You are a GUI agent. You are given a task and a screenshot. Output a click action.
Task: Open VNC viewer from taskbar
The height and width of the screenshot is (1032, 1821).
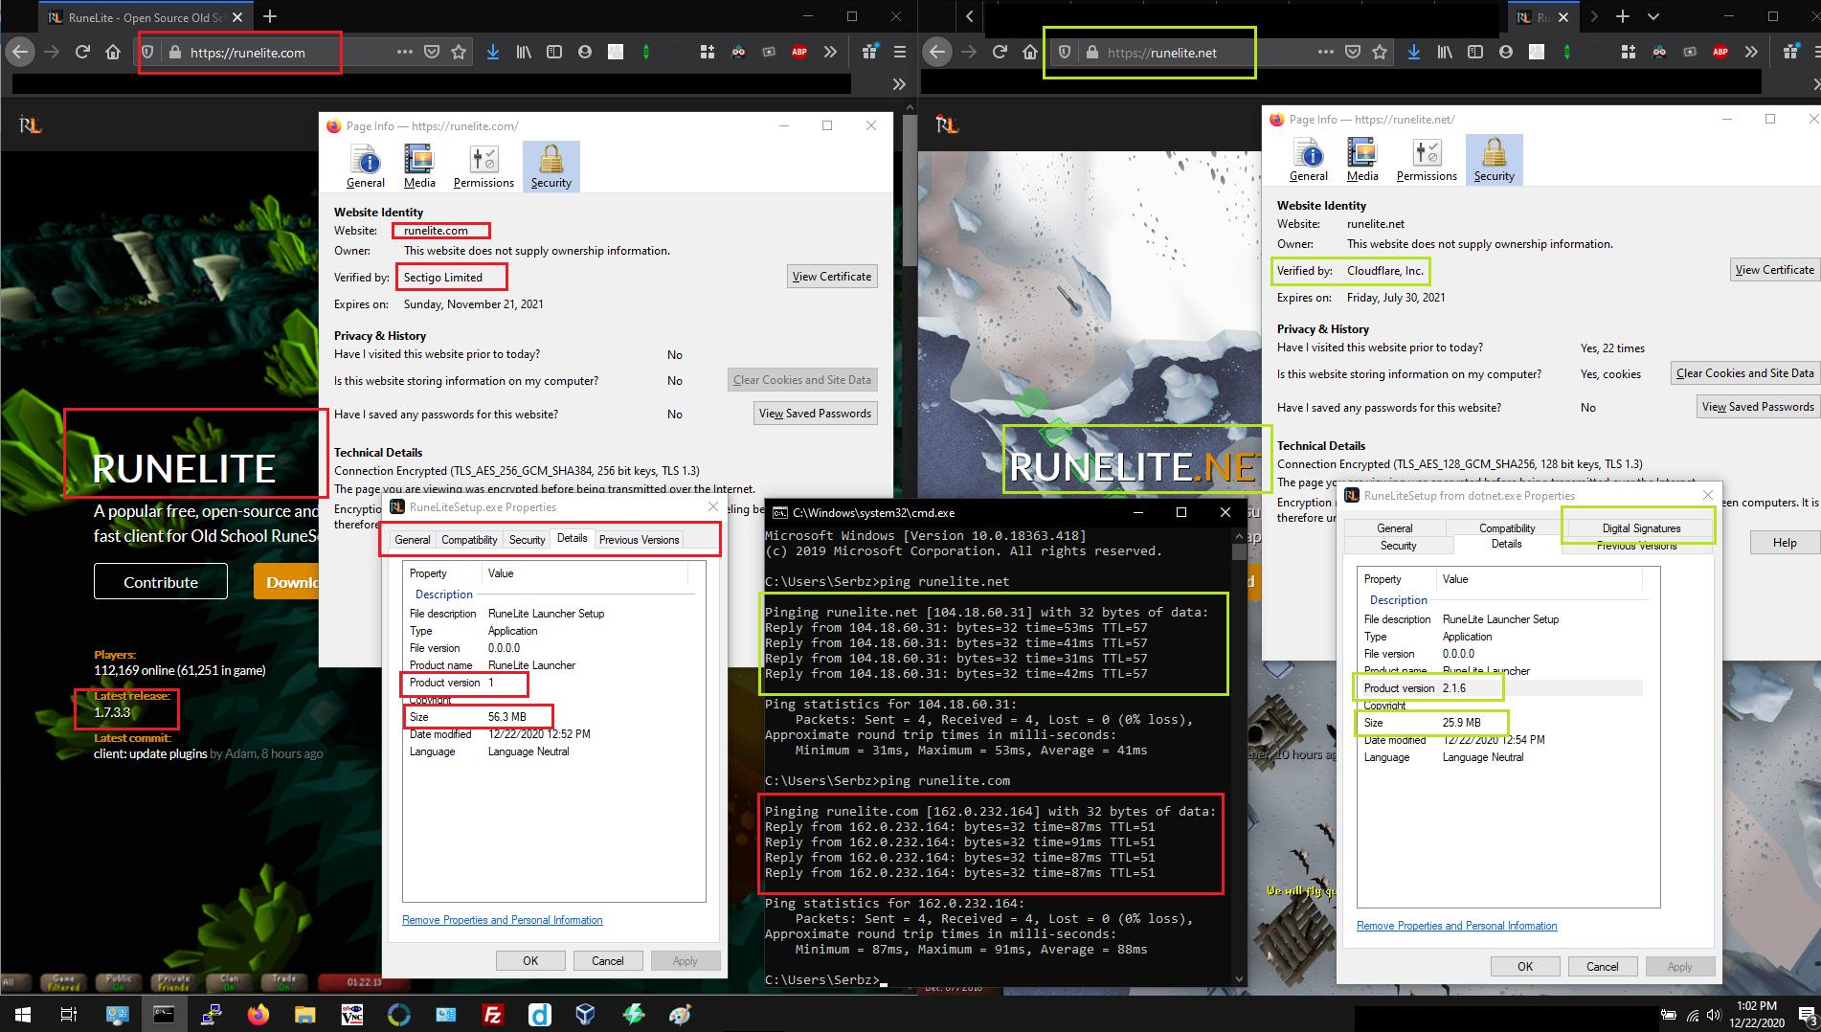point(352,1015)
